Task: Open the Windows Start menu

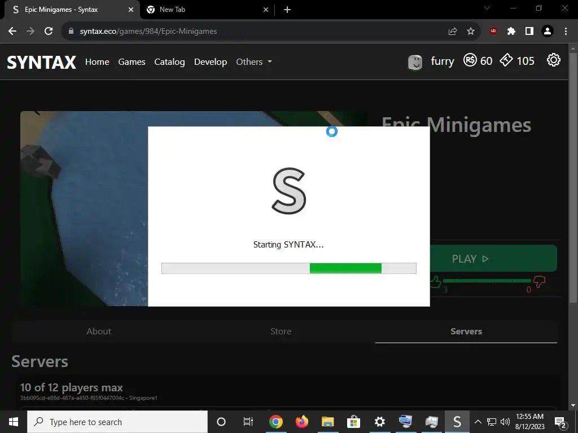Action: (14, 422)
